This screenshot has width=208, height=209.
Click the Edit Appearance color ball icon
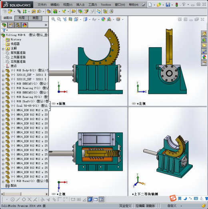click(103, 19)
